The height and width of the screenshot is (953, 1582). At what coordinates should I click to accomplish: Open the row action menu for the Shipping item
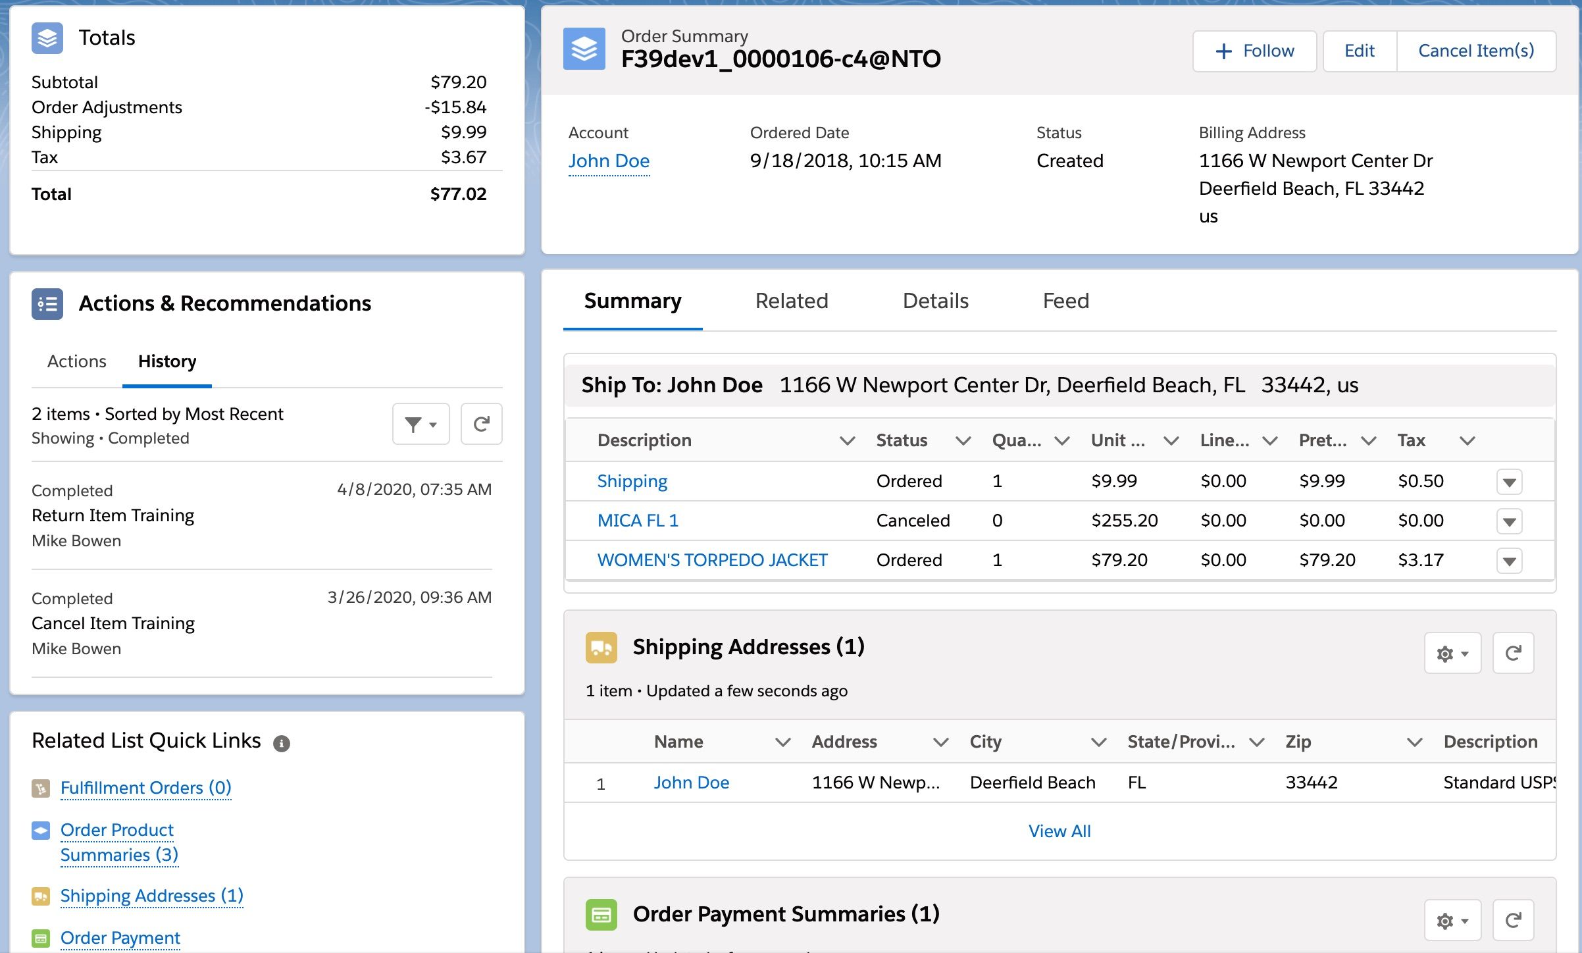[x=1510, y=481]
